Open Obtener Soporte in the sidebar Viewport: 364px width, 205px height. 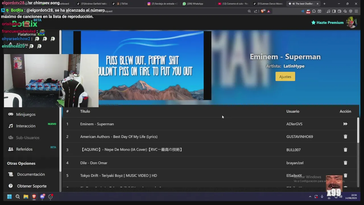pos(32,186)
